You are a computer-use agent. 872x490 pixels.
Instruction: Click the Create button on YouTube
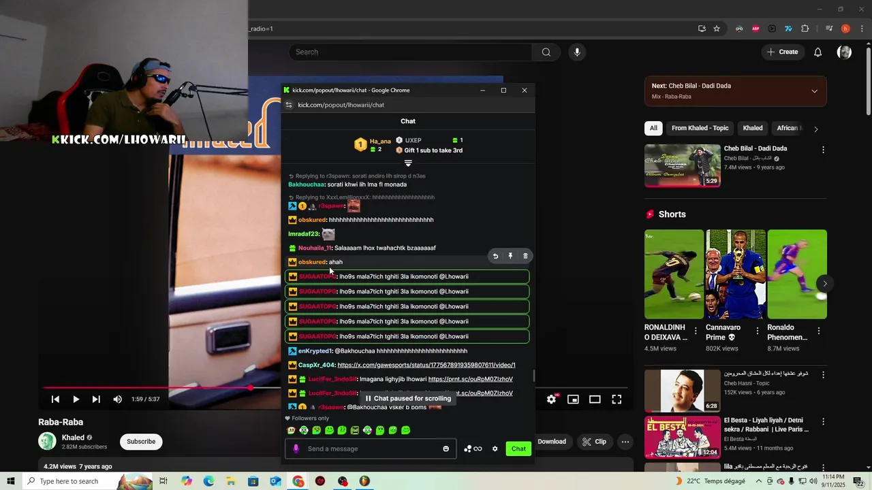click(782, 52)
